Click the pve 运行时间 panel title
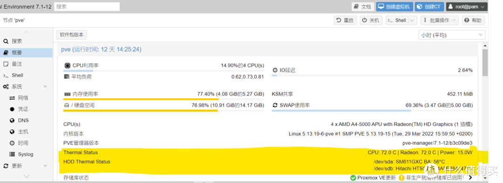The width and height of the screenshot is (503, 183). (x=102, y=50)
